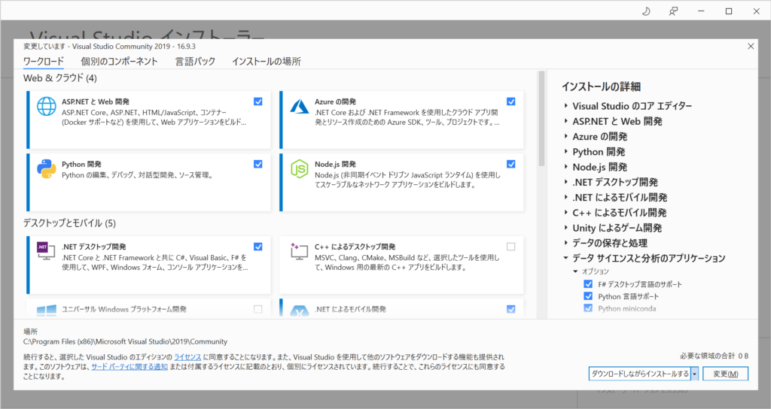Click the C++ desktop development icon
Viewport: 771px width, 409px height.
299,250
